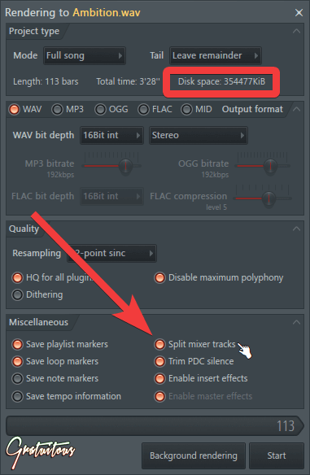Click the Start button
This screenshot has width=310, height=475.
[x=277, y=455]
